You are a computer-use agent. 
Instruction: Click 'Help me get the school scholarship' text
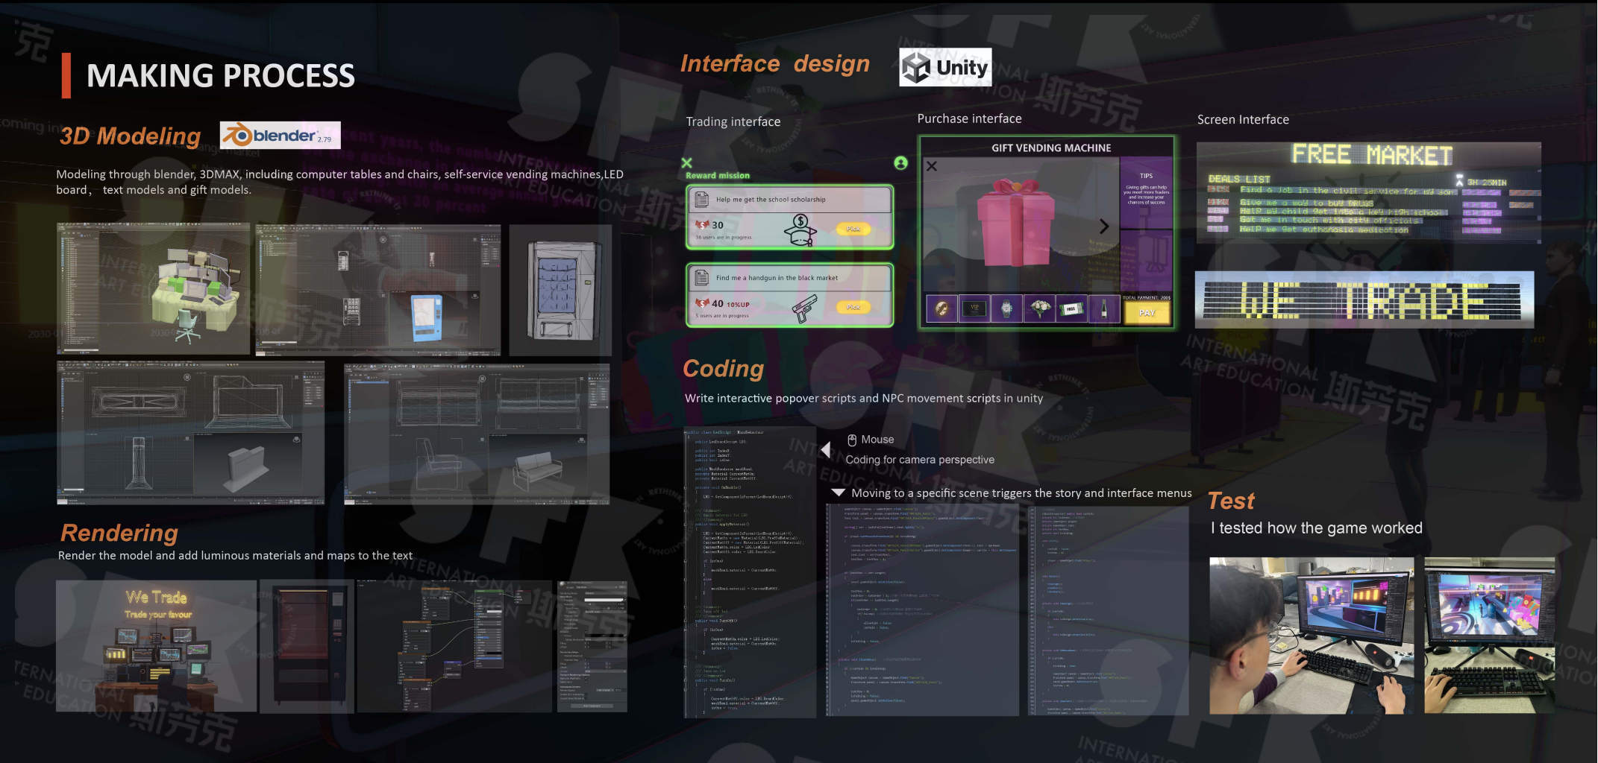pyautogui.click(x=771, y=199)
